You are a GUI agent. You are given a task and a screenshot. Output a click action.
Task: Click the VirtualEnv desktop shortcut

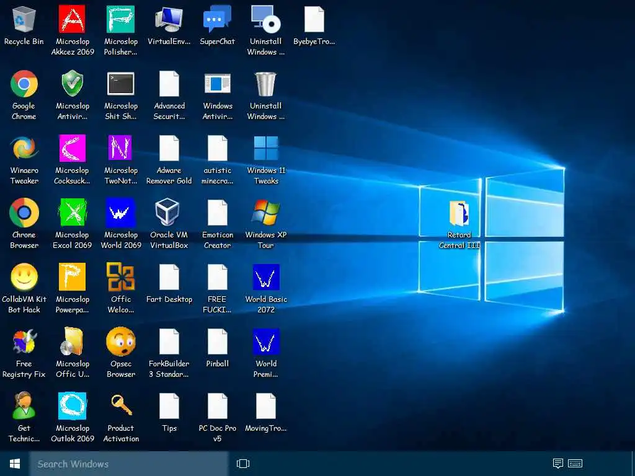[169, 19]
